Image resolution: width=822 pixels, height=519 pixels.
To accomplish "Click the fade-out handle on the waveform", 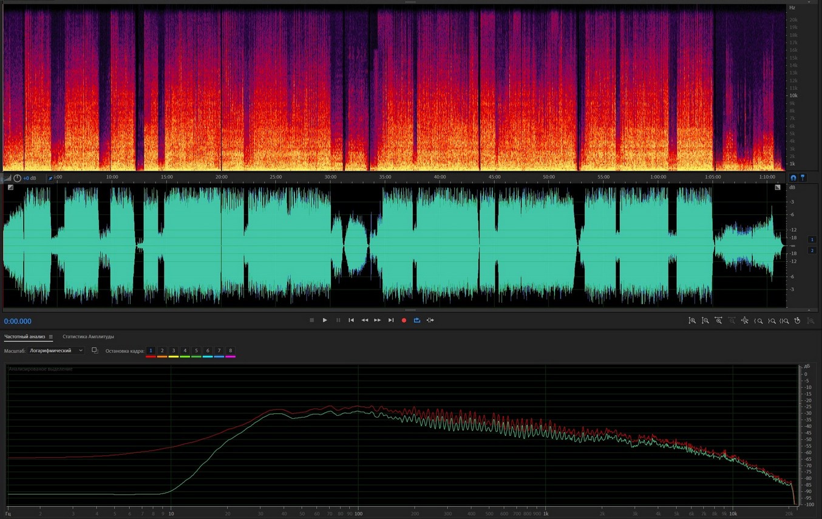I will (x=778, y=188).
